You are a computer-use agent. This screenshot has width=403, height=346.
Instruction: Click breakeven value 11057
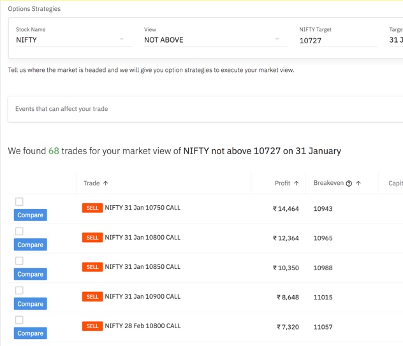[x=323, y=327]
